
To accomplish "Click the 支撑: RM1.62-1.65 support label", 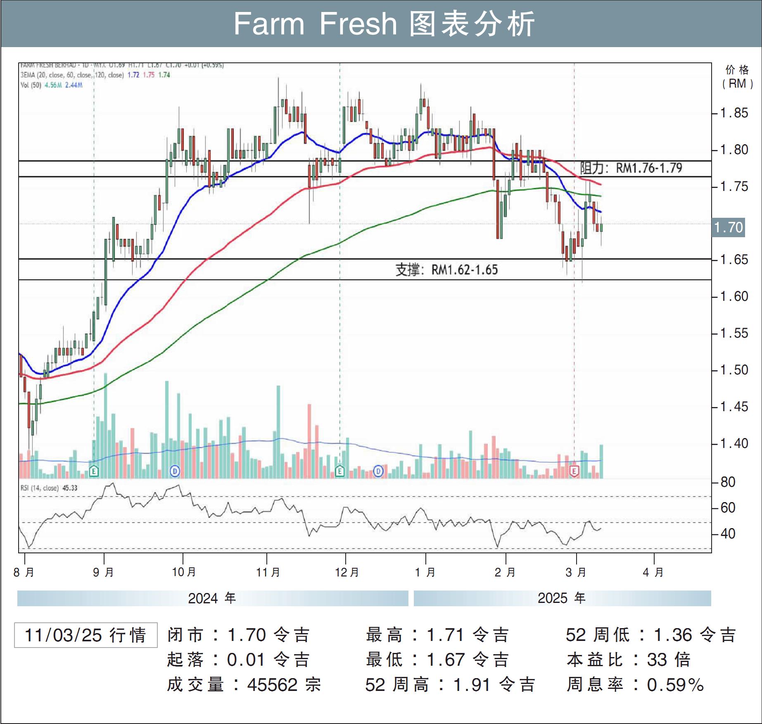I will 447,270.
